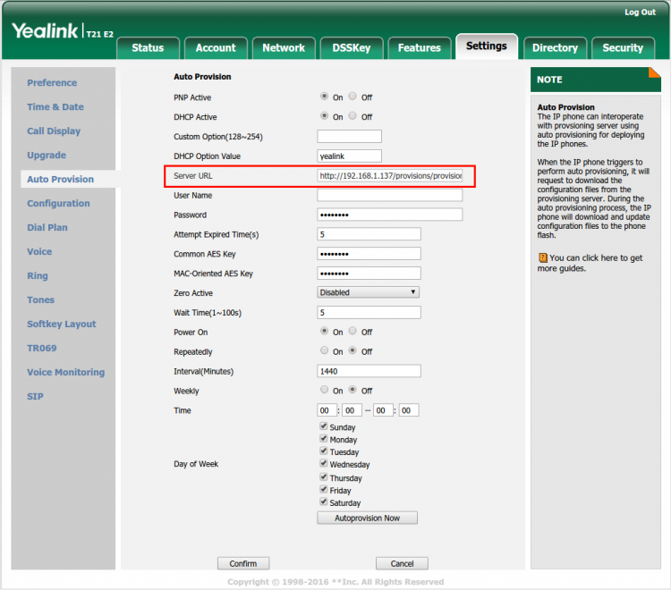Screen dimensions: 671x590
Task: Focus the Interval(Minutes) input field
Action: (x=369, y=371)
